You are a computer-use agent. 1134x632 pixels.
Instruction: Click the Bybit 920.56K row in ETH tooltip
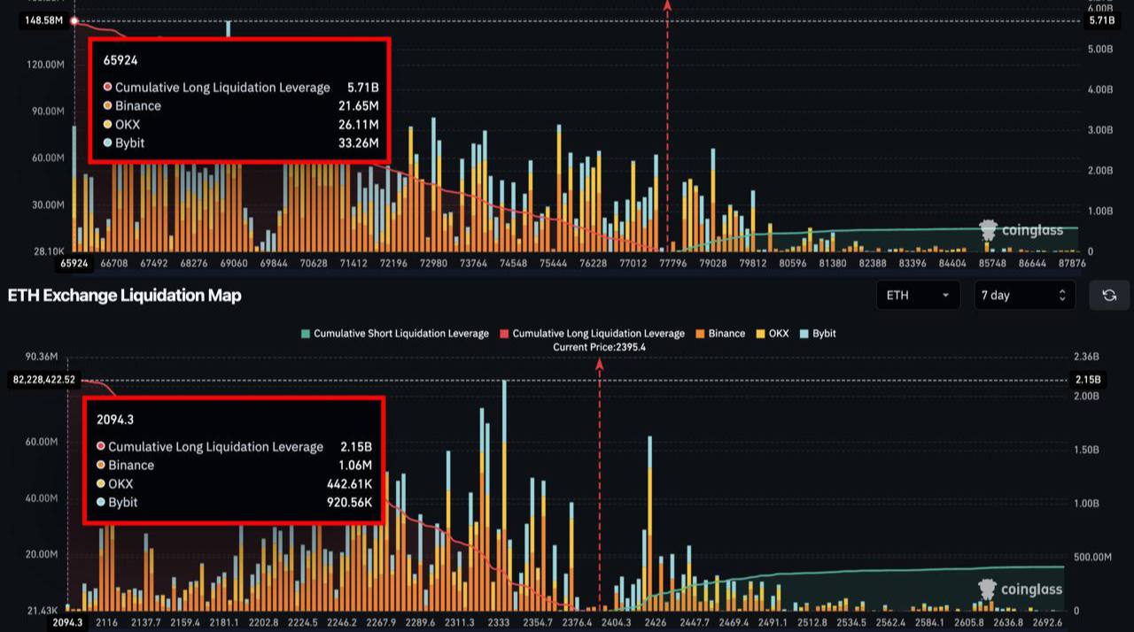click(234, 502)
